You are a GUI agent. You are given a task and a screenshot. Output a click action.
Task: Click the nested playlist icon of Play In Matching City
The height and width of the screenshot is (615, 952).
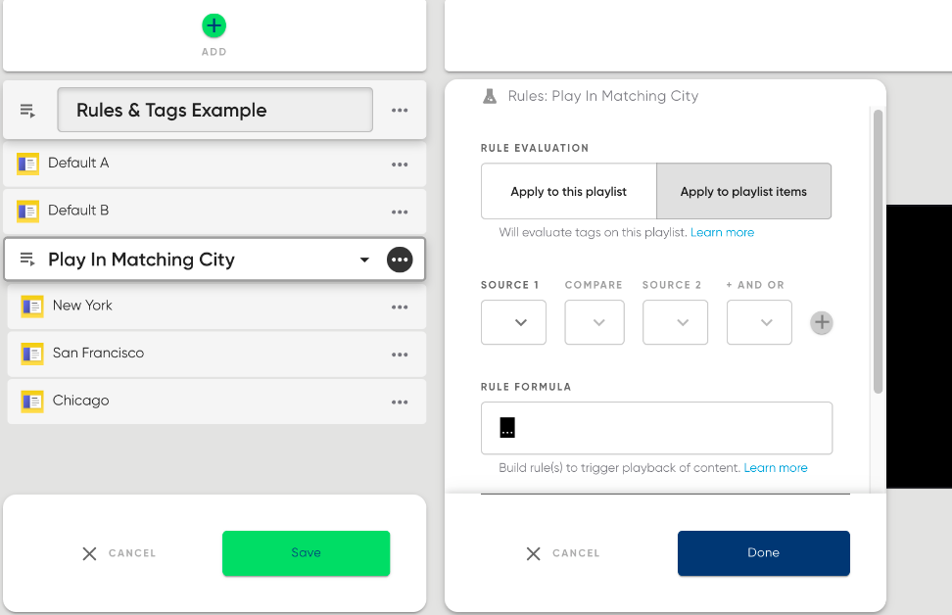click(x=27, y=260)
